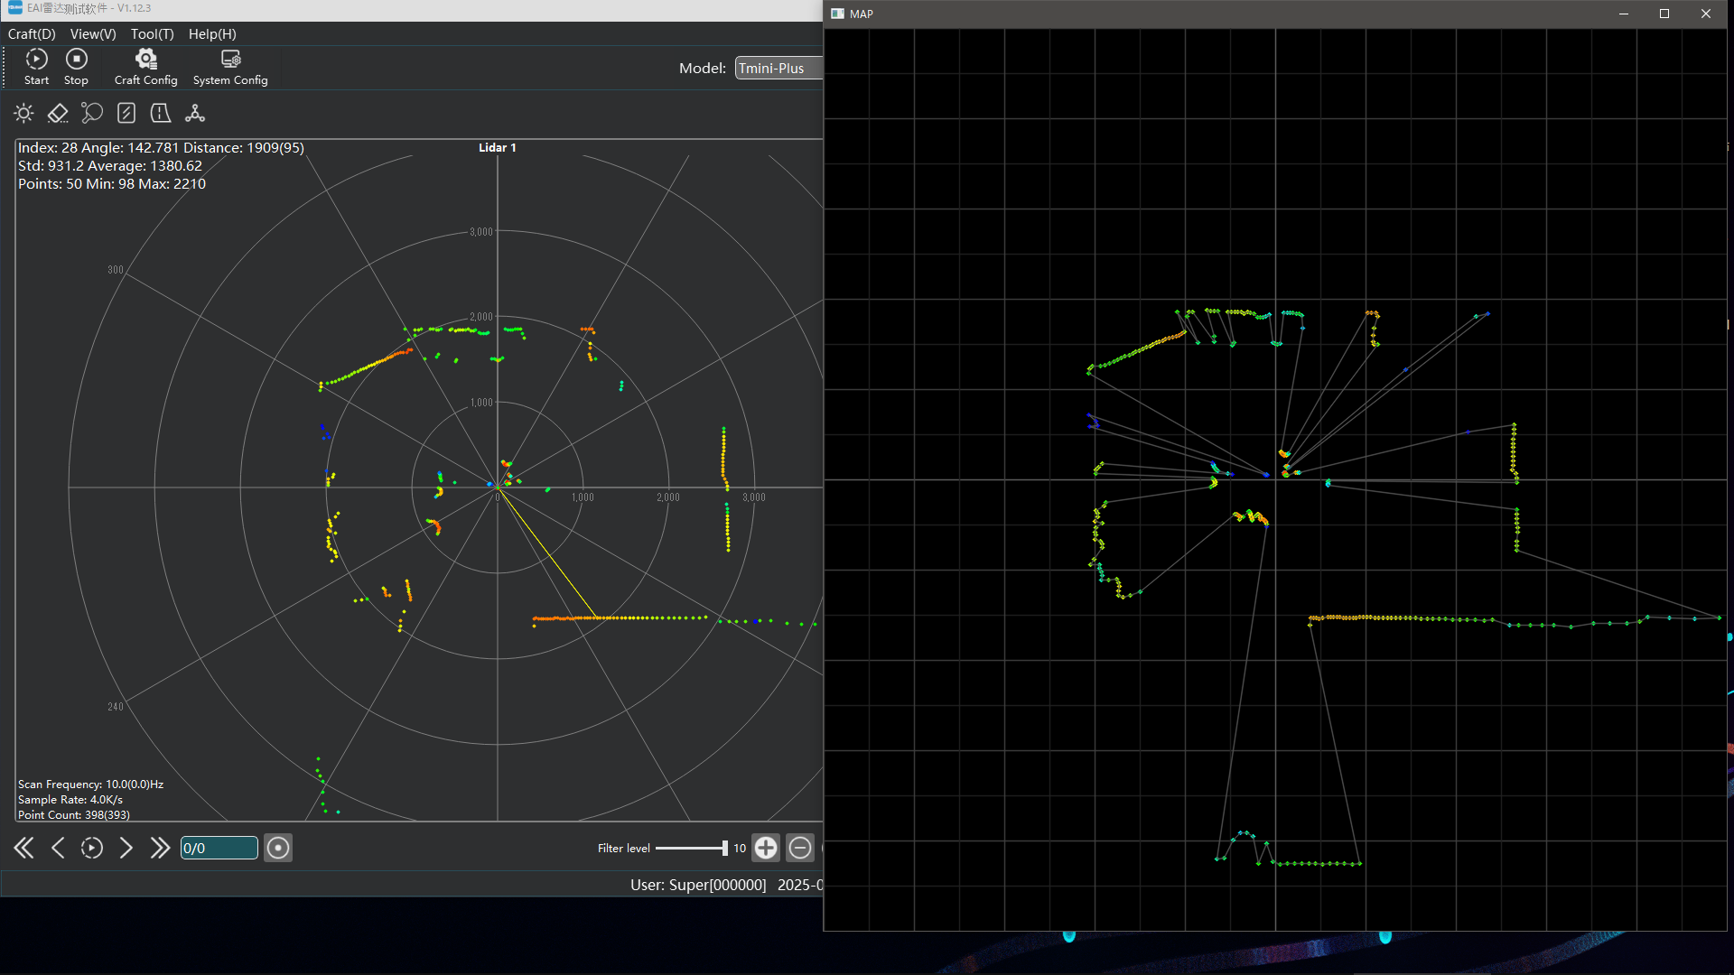Viewport: 1734px width, 975px height.
Task: Step to next frame arrow
Action: pyautogui.click(x=126, y=848)
